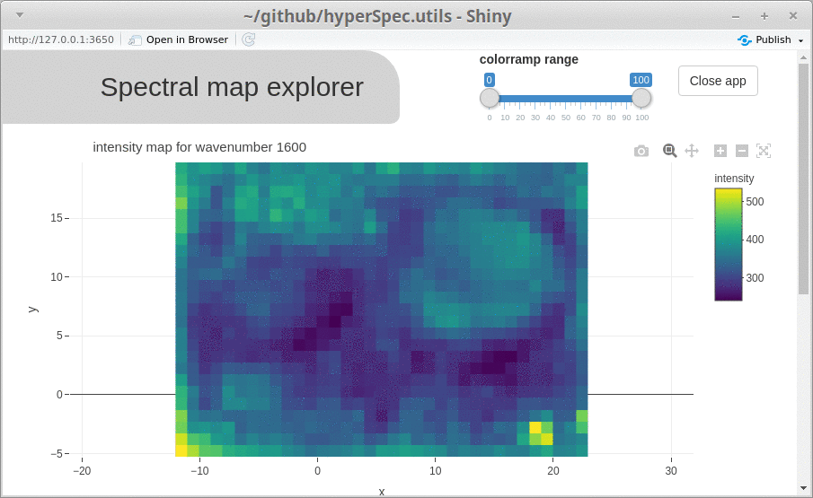The height and width of the screenshot is (498, 813).
Task: Click the bright yellow pixel near x=18
Action: [x=535, y=428]
